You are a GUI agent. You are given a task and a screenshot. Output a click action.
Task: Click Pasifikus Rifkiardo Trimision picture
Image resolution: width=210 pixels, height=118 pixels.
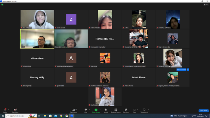(x=105, y=77)
